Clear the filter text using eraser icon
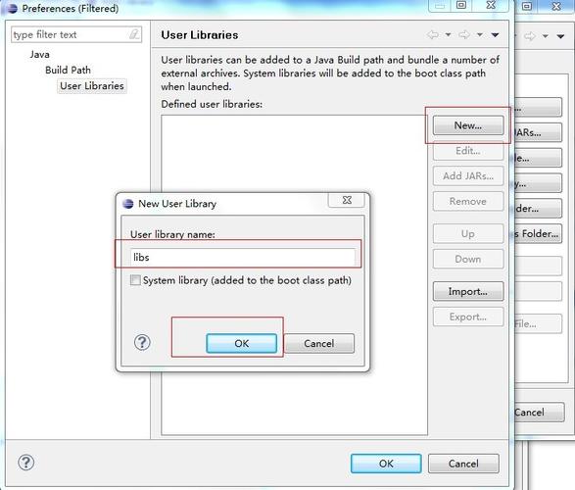 [x=134, y=34]
